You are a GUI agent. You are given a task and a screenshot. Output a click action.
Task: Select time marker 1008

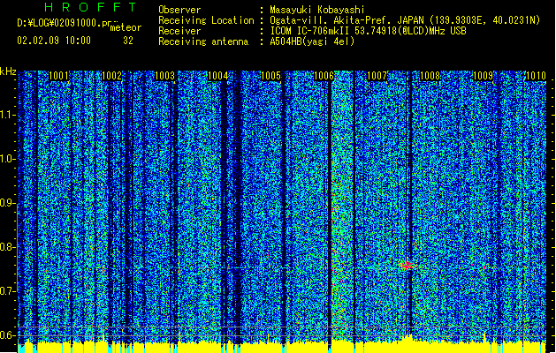click(430, 76)
